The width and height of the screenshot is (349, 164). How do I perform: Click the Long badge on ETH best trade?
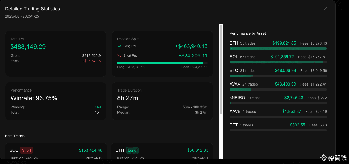tap(132, 150)
